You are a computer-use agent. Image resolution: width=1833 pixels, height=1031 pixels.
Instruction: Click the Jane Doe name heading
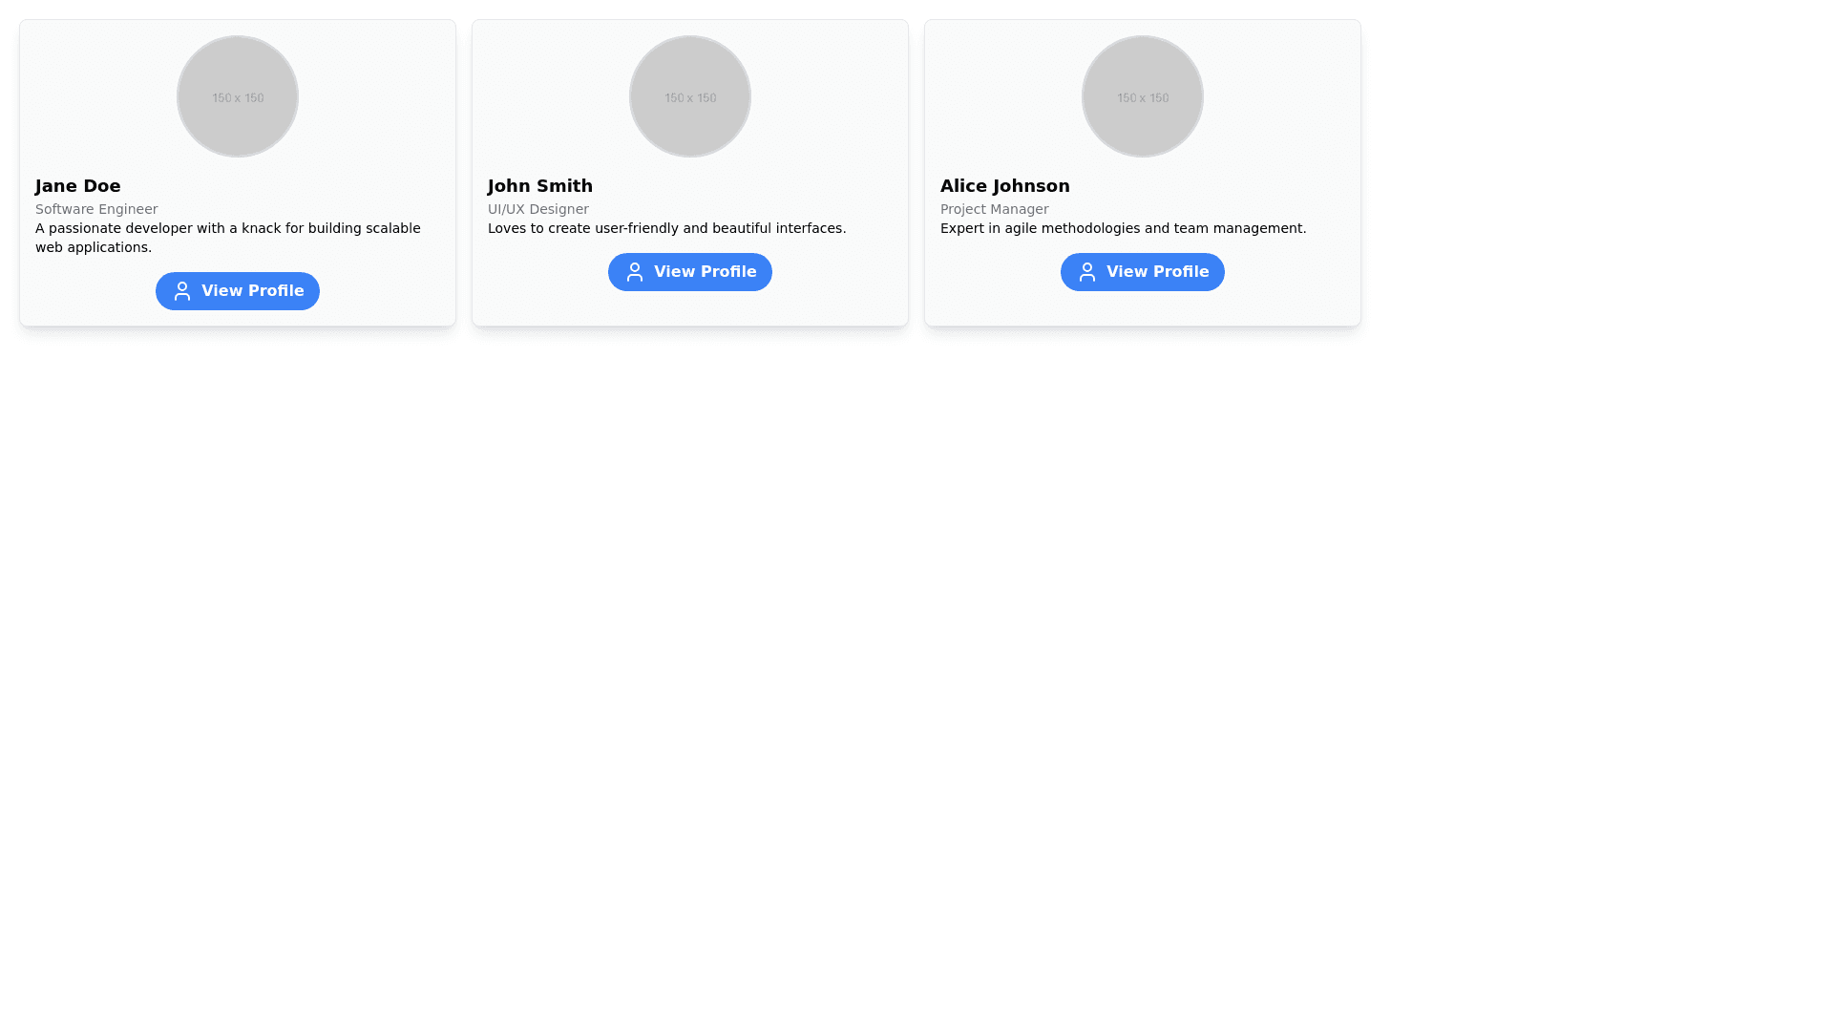[x=78, y=186]
